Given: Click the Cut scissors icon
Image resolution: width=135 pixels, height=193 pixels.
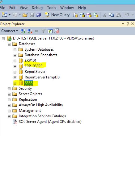Looking at the screenshot, I should (x=104, y=15).
